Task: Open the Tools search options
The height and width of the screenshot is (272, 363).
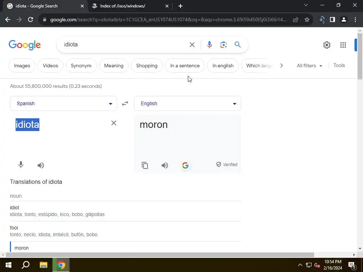Action: point(339,66)
